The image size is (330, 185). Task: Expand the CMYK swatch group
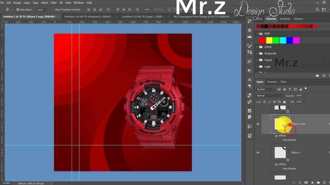click(257, 47)
